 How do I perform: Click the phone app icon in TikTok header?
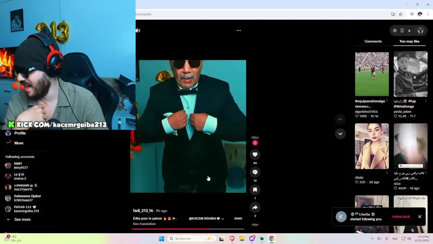[x=402, y=30]
